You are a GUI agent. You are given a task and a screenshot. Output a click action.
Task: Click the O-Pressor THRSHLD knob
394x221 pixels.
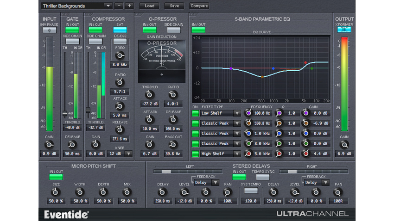point(150,95)
